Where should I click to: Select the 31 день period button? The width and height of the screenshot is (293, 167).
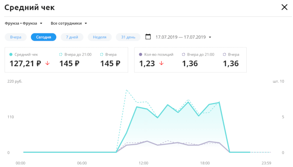128,37
